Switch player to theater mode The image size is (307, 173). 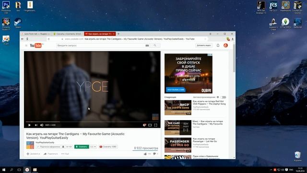click(150, 125)
